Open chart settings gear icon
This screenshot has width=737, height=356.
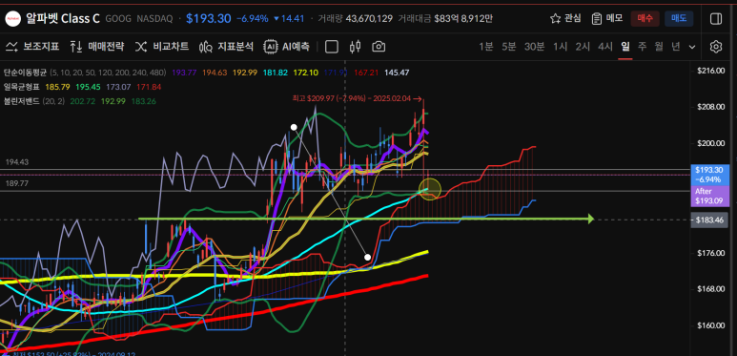pyautogui.click(x=716, y=47)
